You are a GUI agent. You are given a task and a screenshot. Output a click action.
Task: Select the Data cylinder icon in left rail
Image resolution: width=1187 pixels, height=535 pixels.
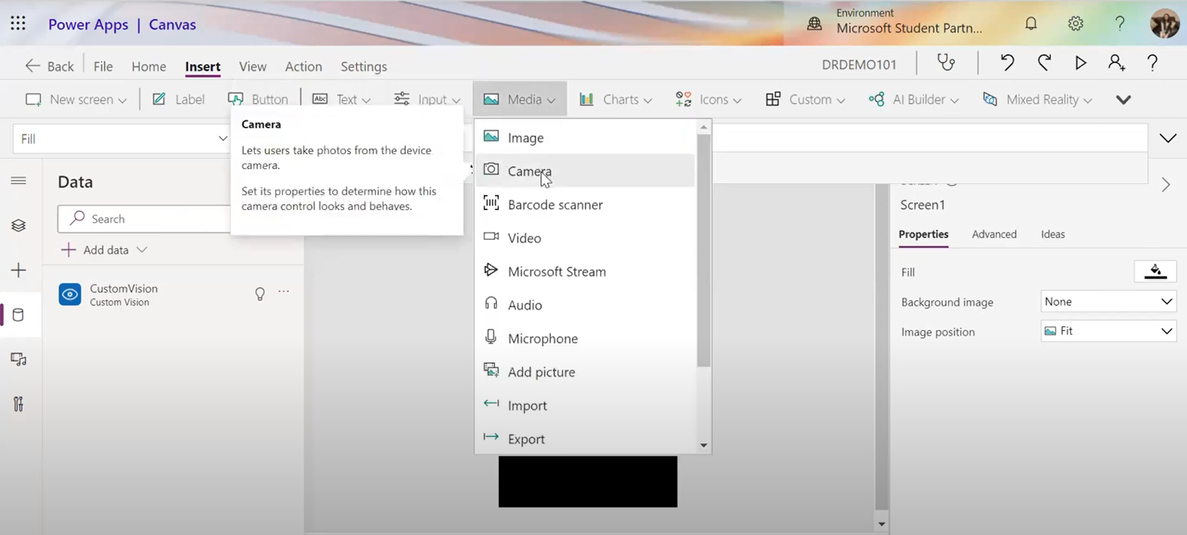coord(19,315)
